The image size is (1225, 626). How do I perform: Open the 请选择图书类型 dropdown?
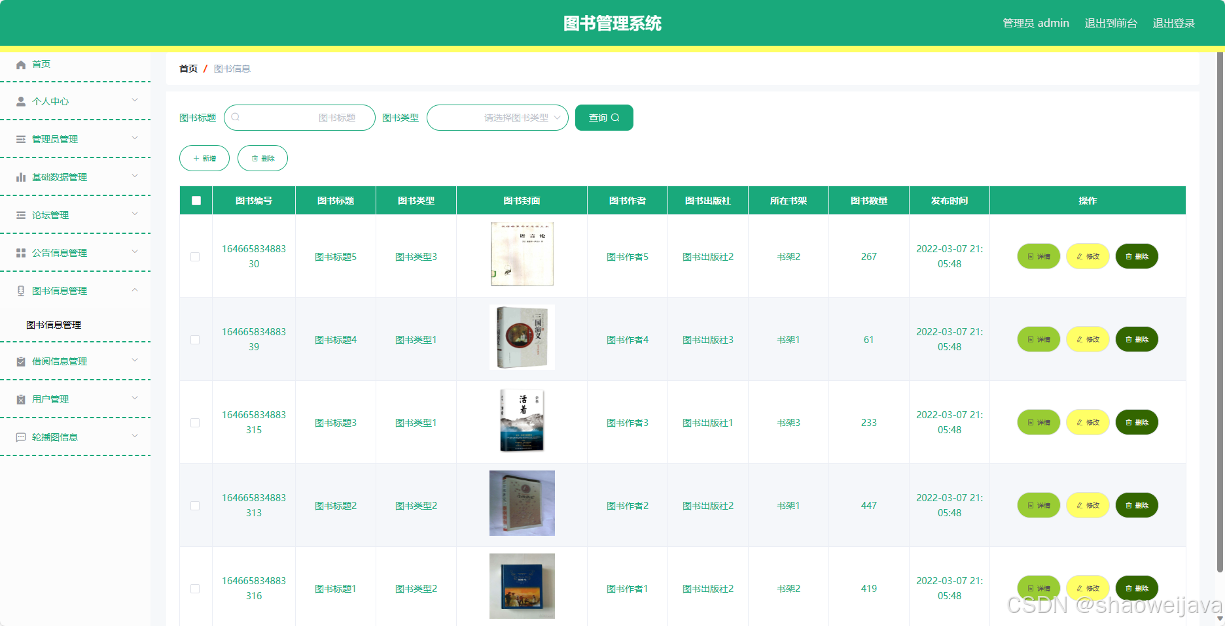[497, 118]
